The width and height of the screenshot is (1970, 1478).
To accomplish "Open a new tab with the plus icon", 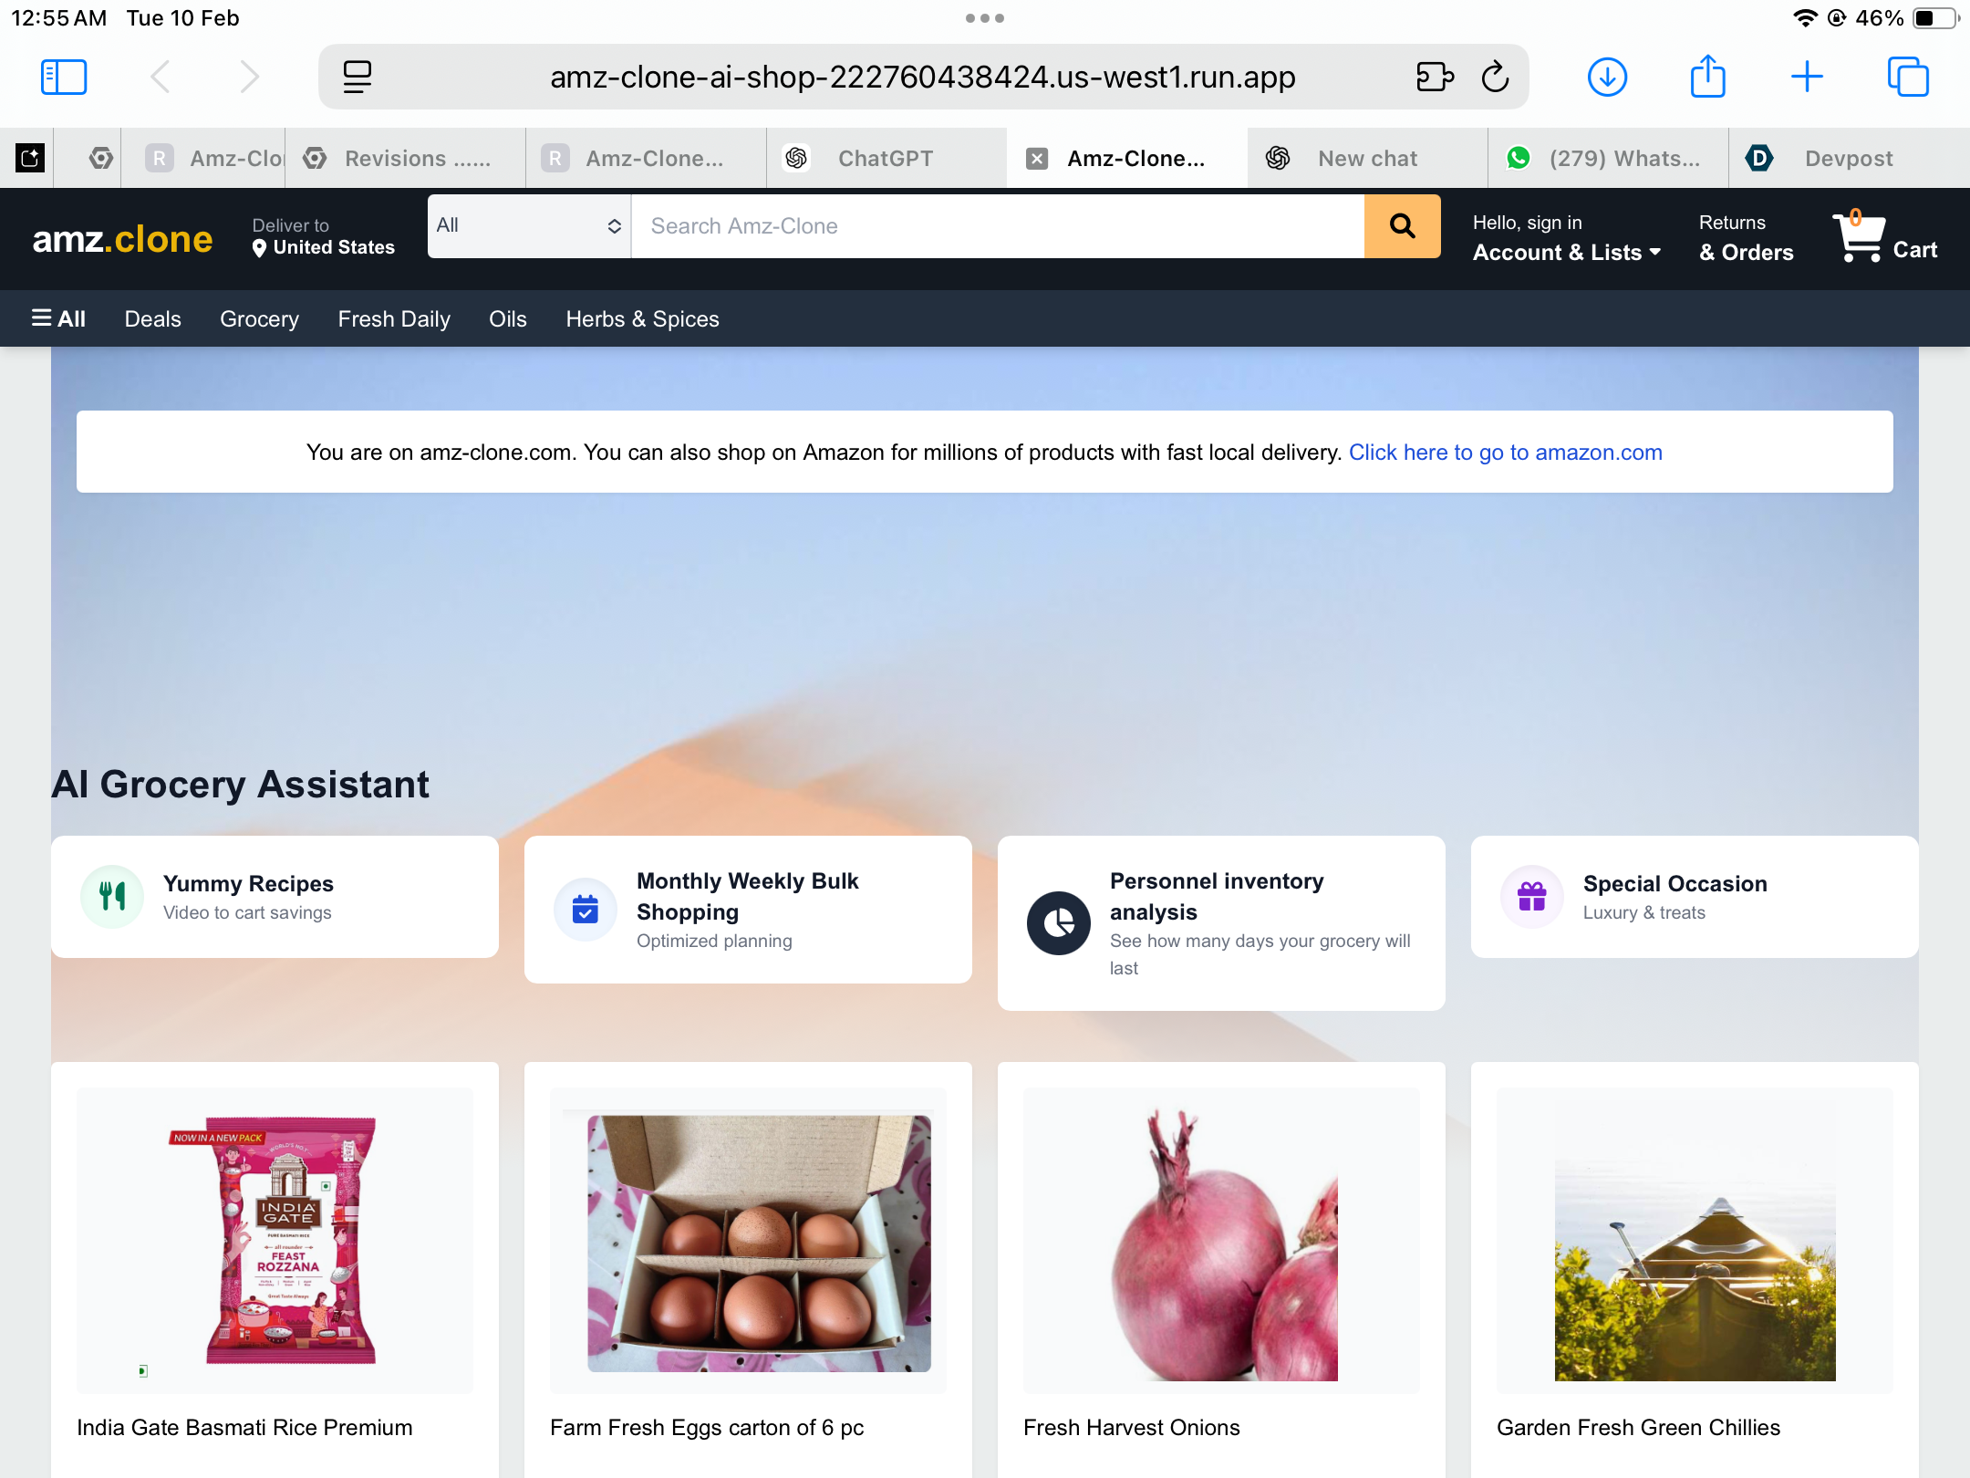I will tap(1807, 77).
